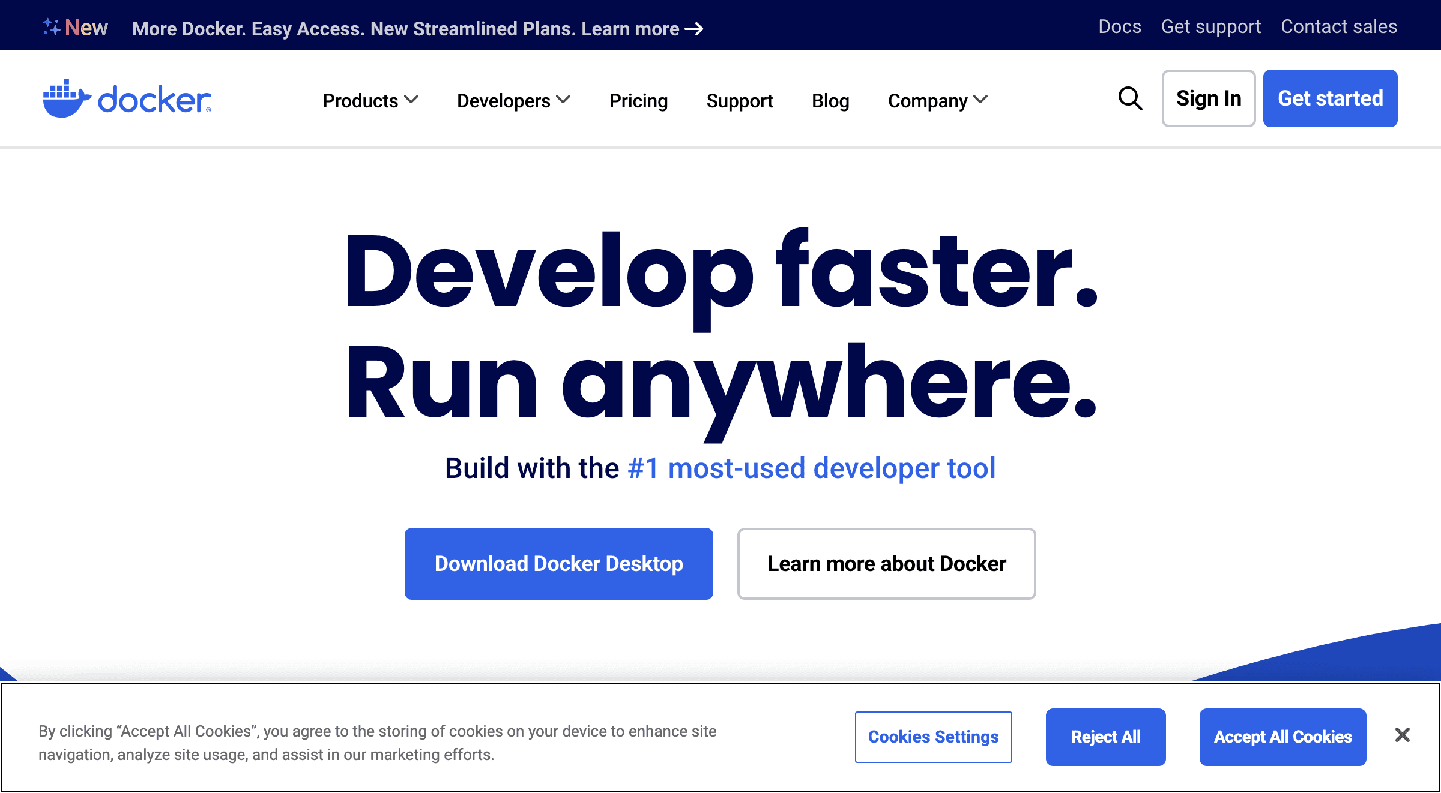The width and height of the screenshot is (1441, 793).
Task: Reject all cookies
Action: (1105, 737)
